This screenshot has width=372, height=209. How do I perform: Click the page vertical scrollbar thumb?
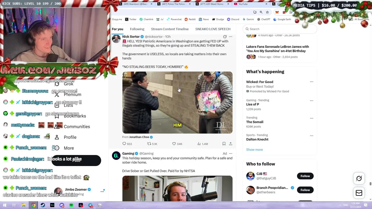pyautogui.click(x=370, y=184)
